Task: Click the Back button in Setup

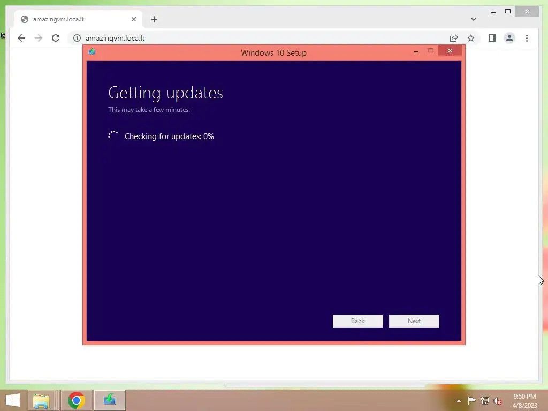Action: (x=357, y=321)
